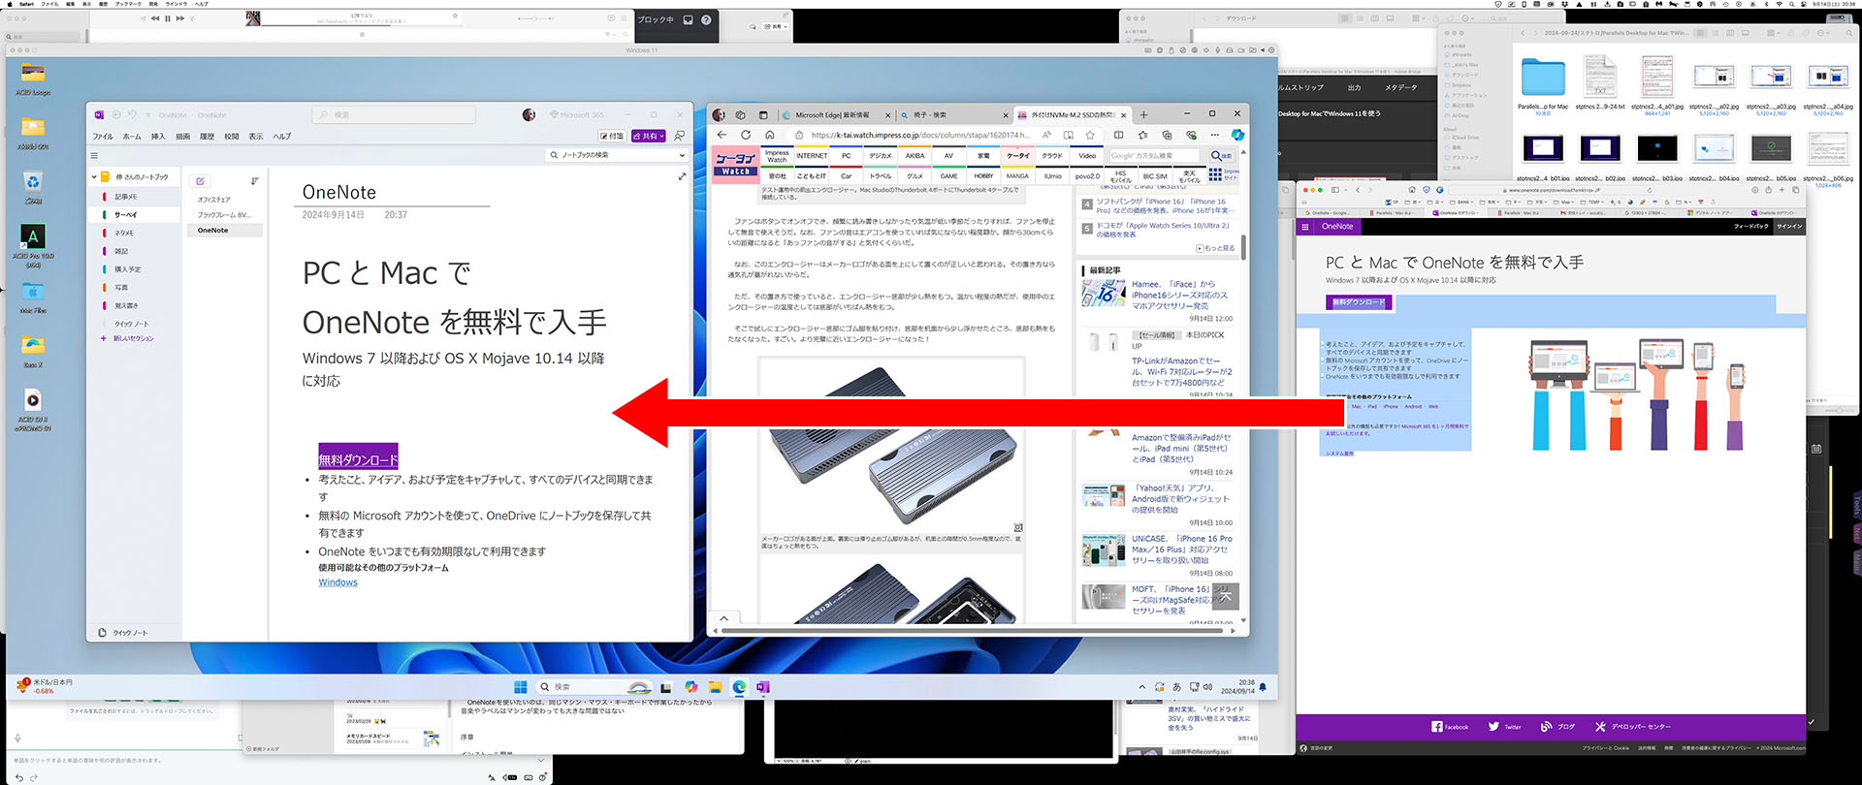Click the OneNote icon on Windows taskbar
The height and width of the screenshot is (785, 1862).
click(762, 687)
